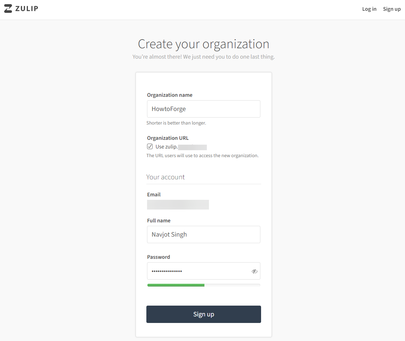Click the Zulip logo

(21, 9)
